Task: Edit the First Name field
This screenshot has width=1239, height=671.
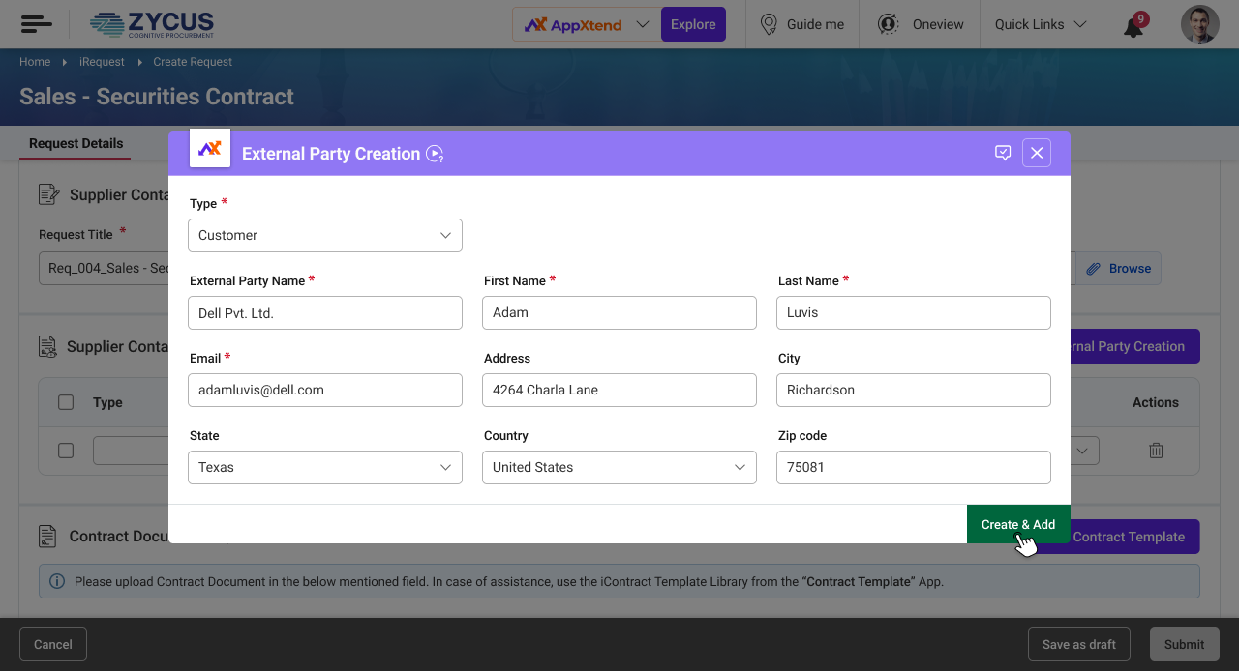Action: point(619,312)
